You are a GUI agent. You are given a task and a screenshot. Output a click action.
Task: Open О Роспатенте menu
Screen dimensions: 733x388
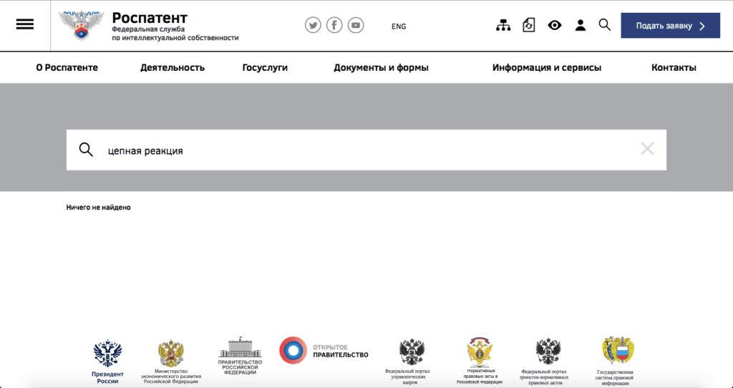coord(67,68)
